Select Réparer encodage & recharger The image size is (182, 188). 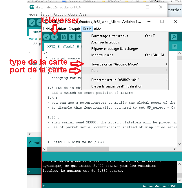[x=125, y=49]
